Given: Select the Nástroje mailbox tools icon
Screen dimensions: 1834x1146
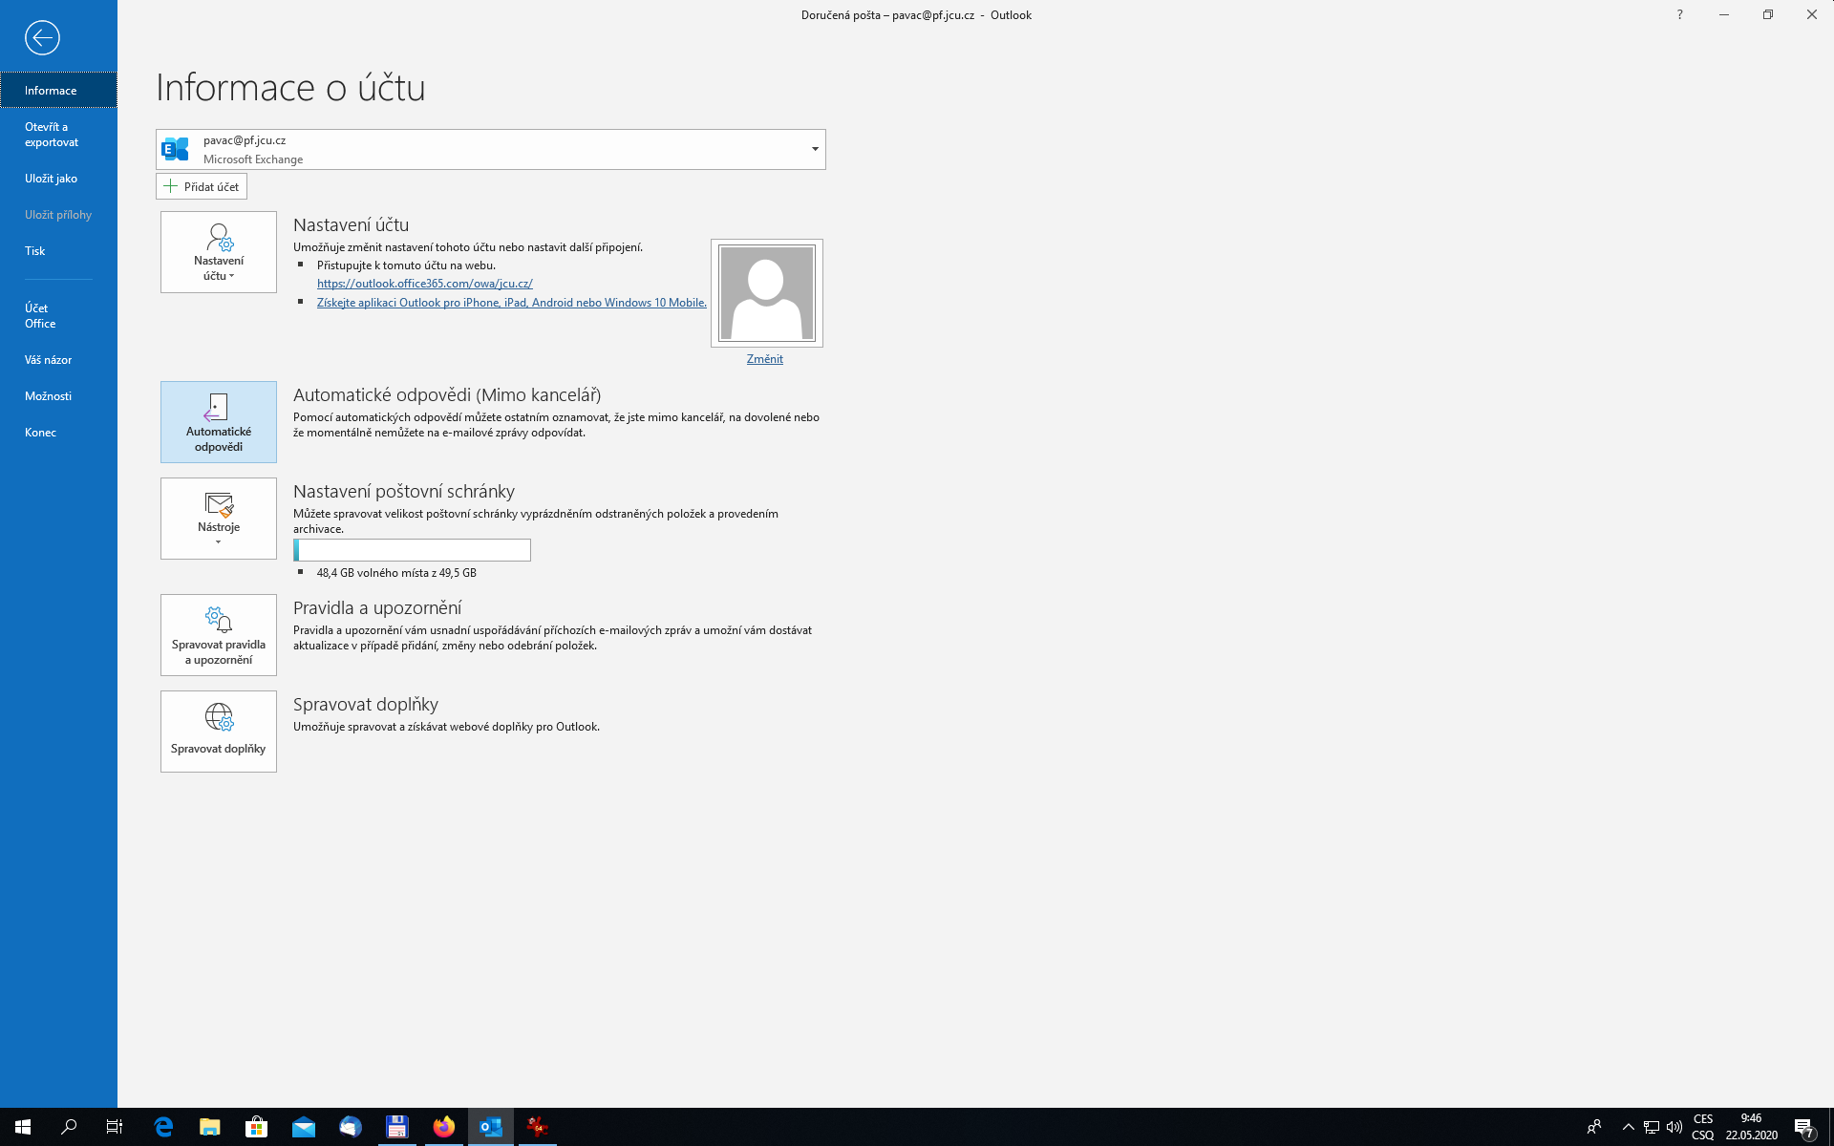Looking at the screenshot, I should [218, 518].
